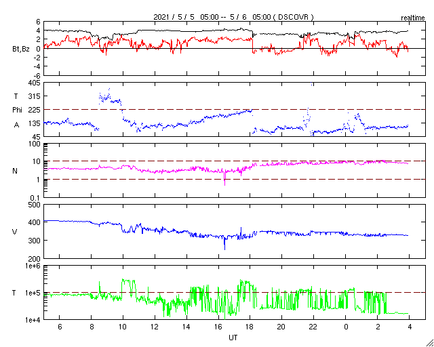Click the '1e+5' temperature tick value
This screenshot has height=347, width=434.
pyautogui.click(x=33, y=293)
